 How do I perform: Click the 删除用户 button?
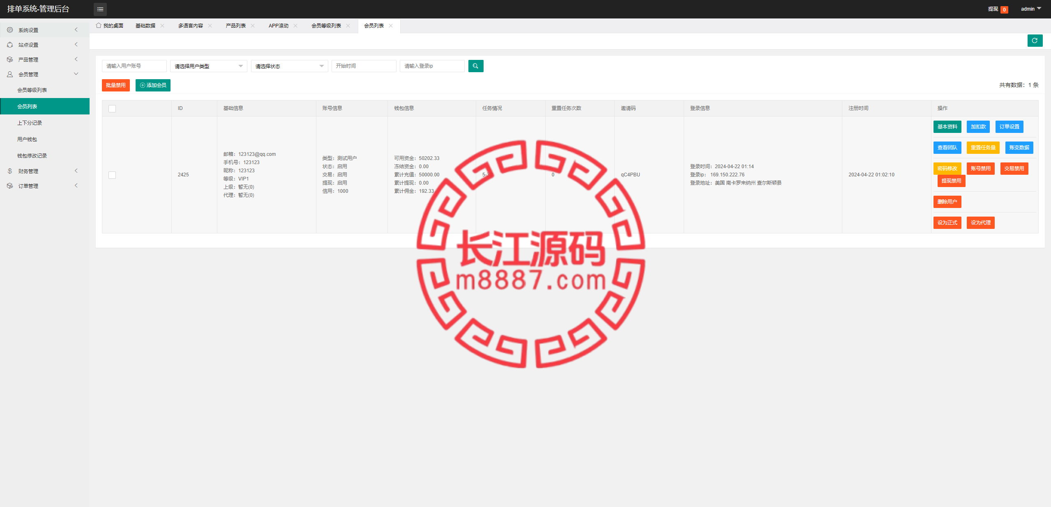(947, 202)
